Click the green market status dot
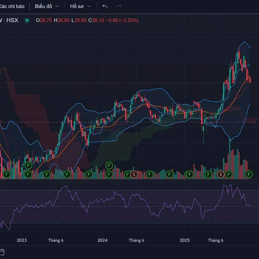The height and width of the screenshot is (259, 259). [27, 20]
